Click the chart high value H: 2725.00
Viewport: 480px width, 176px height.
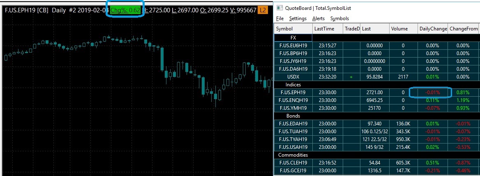click(x=157, y=10)
